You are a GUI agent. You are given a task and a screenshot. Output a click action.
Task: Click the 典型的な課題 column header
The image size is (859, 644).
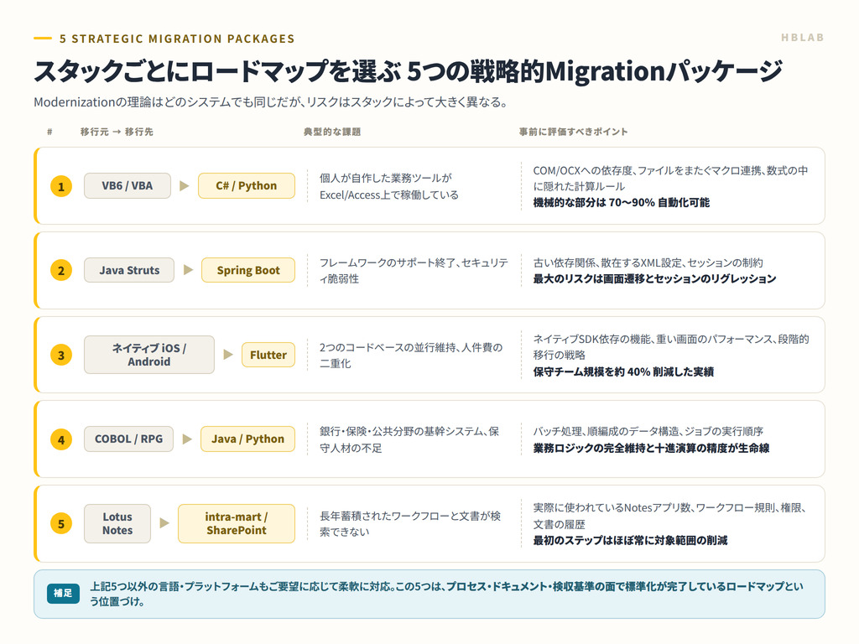coord(332,132)
